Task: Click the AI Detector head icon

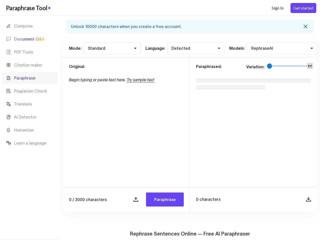Action: (8, 117)
